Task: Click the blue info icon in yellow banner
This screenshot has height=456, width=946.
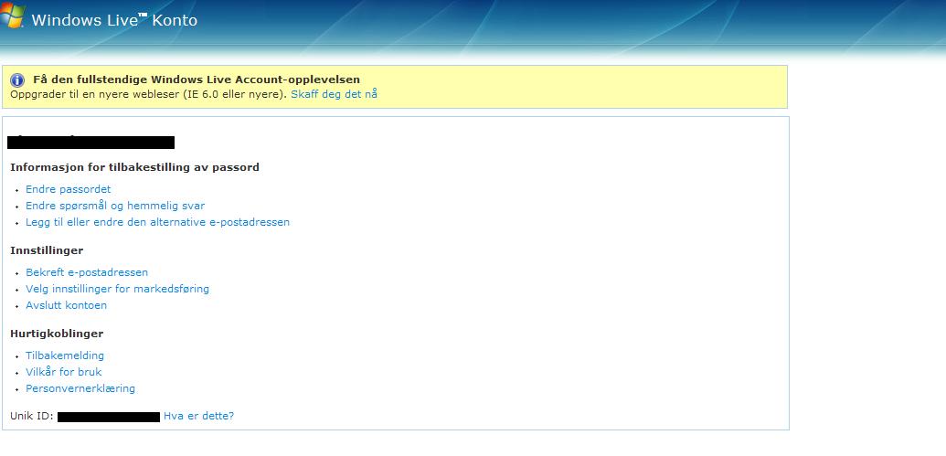Action: coord(17,80)
